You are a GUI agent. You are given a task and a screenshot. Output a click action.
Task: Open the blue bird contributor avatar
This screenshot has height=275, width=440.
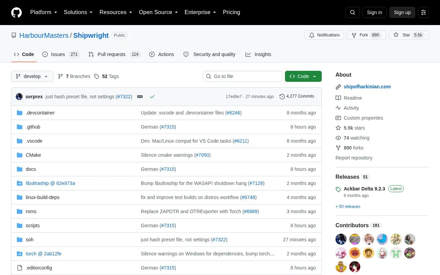[x=382, y=239]
